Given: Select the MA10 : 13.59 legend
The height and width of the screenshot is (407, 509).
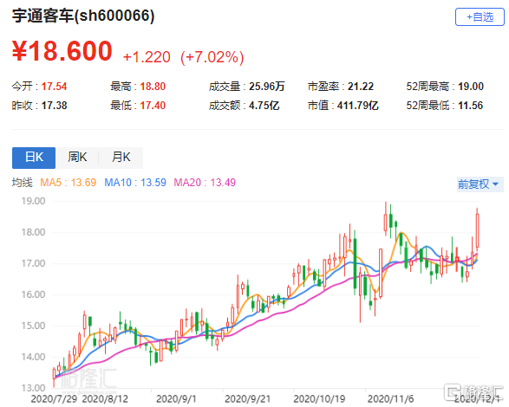Looking at the screenshot, I should tap(135, 183).
